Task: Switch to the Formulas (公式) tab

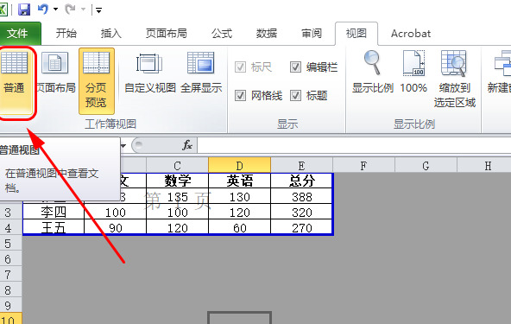Action: (222, 34)
